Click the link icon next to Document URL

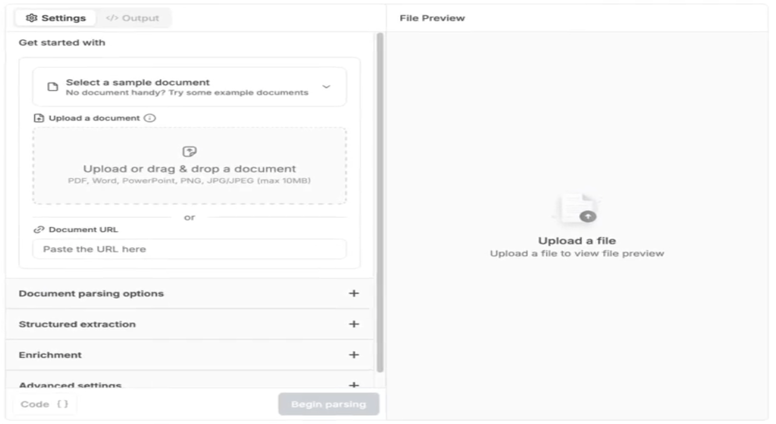(x=39, y=230)
